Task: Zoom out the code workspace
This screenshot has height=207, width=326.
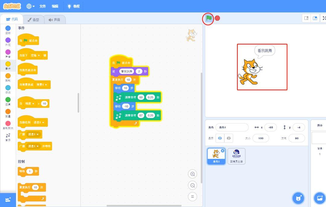Action: (x=193, y=185)
